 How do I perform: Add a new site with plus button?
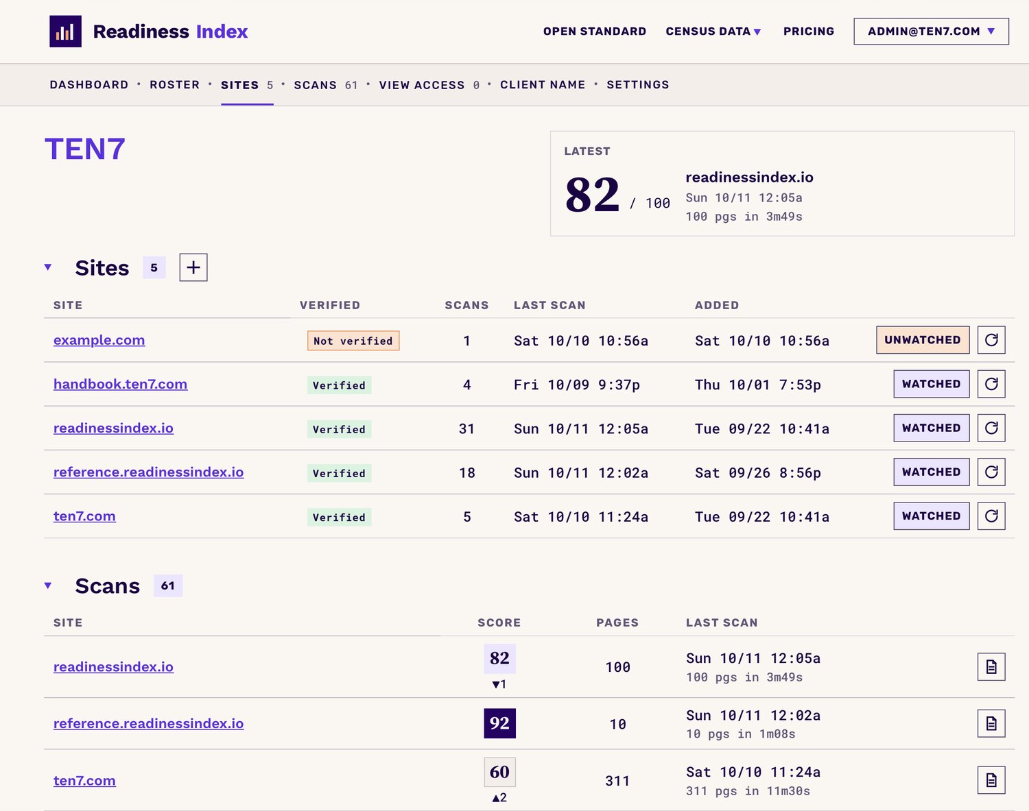(x=193, y=267)
